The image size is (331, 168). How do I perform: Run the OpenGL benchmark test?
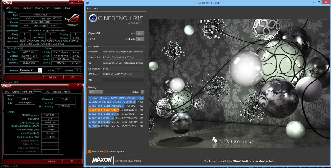(x=140, y=33)
